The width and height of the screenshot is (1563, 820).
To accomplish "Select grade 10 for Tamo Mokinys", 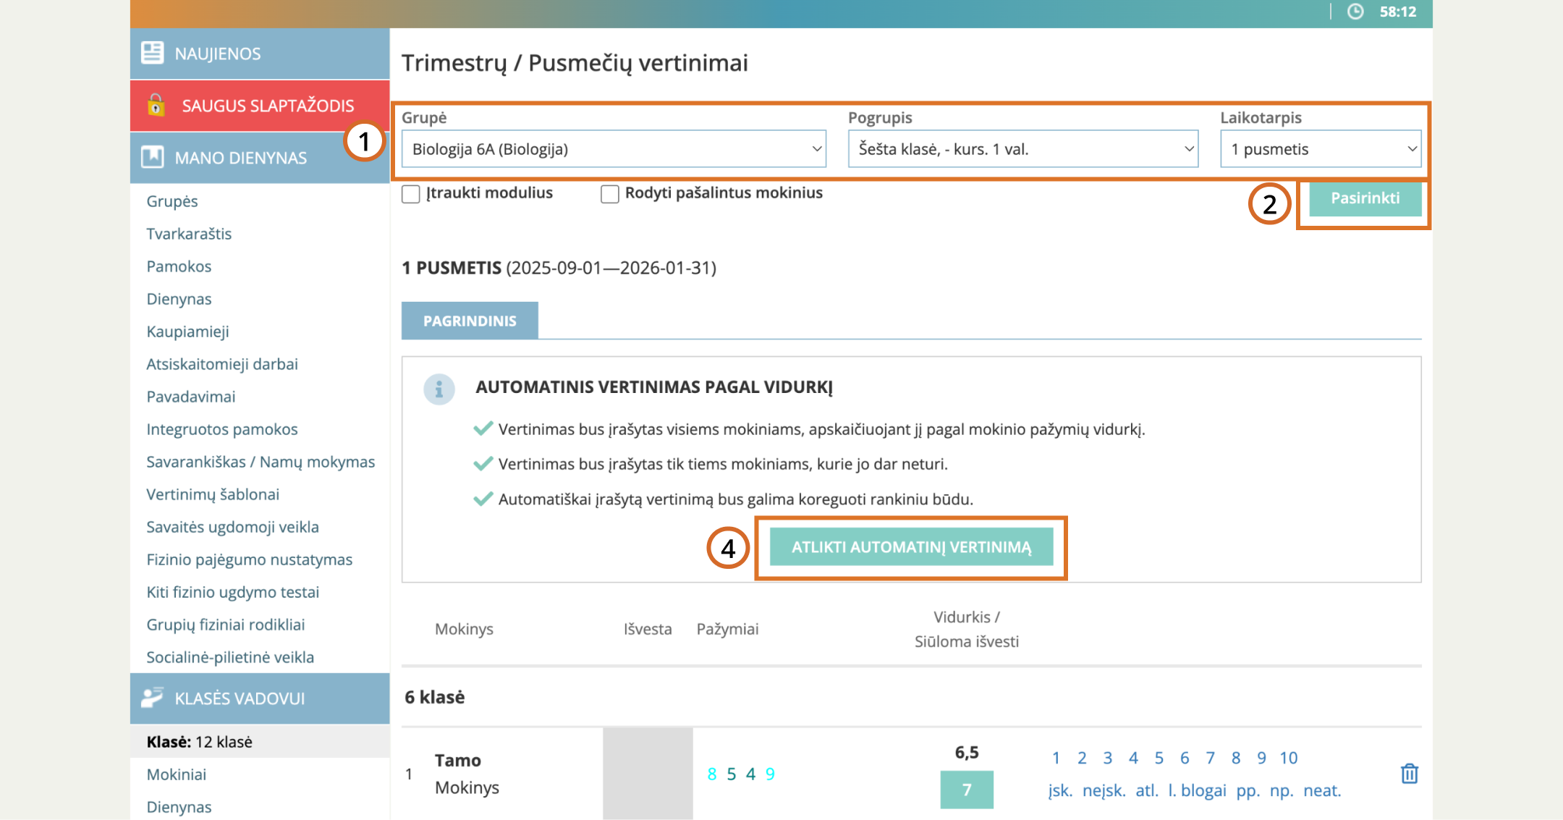I will [1288, 758].
